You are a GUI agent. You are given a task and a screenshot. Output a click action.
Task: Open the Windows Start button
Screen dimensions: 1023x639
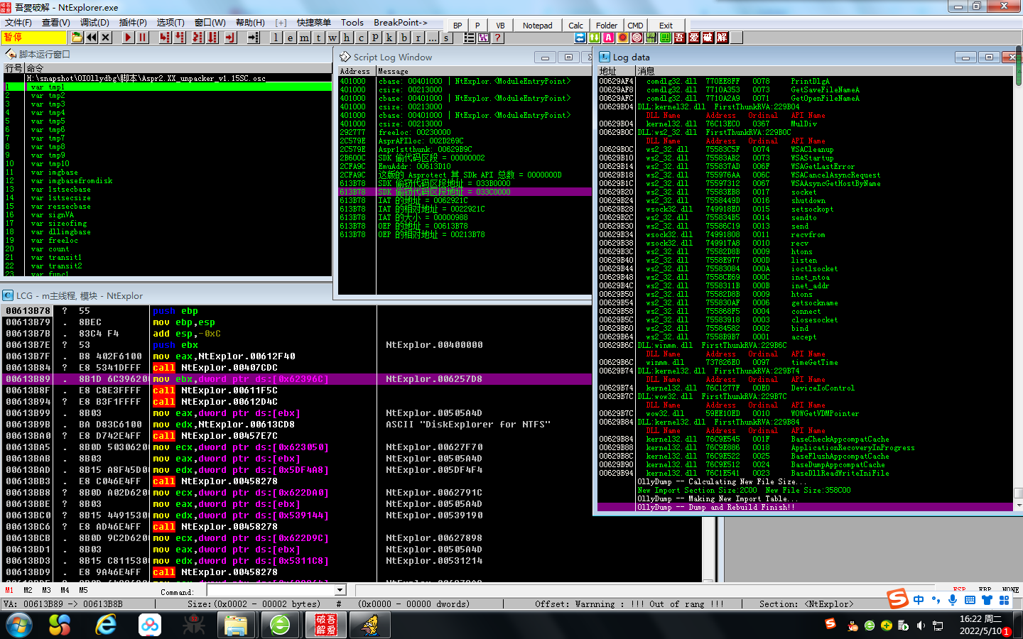point(18,625)
